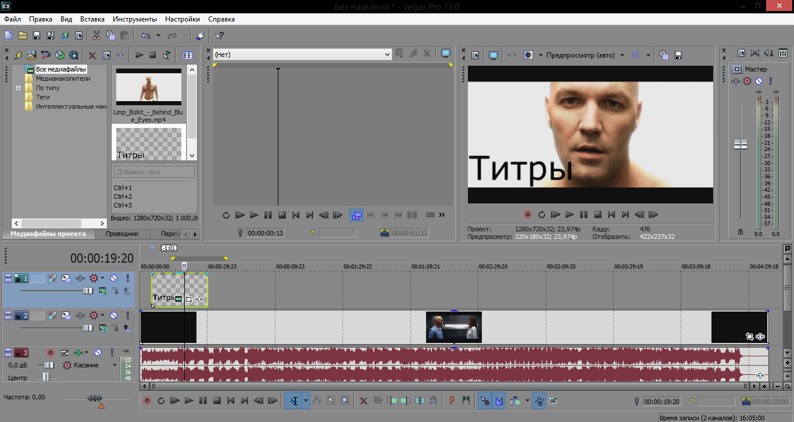Save snapshot of the preview to file
Screen dimensions: 794x422
click(678, 55)
